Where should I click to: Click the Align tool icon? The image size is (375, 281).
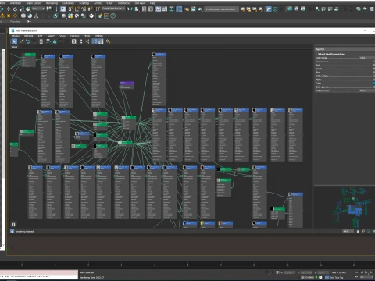(137, 9)
